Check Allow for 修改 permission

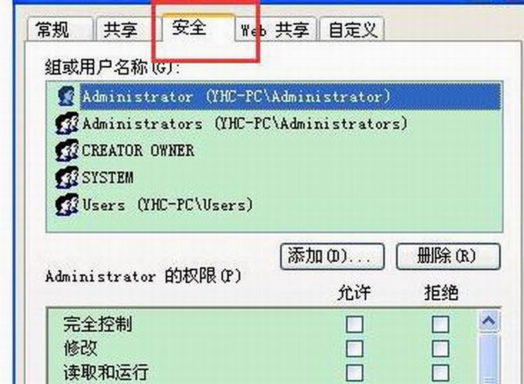pyautogui.click(x=354, y=348)
